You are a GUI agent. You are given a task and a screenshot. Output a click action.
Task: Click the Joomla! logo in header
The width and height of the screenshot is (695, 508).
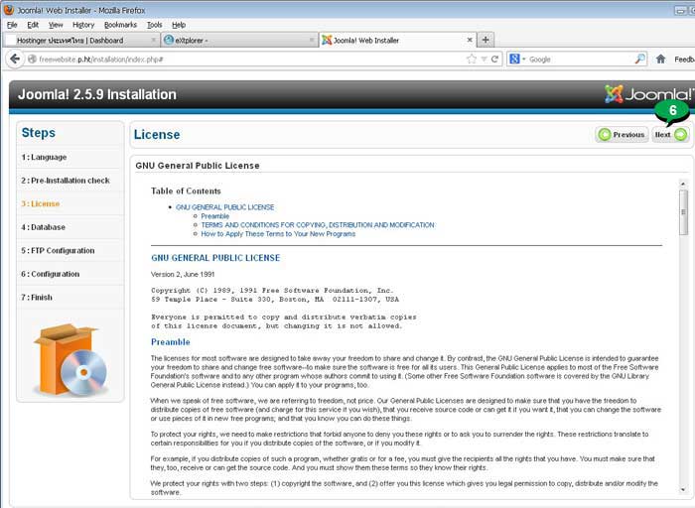(x=649, y=94)
